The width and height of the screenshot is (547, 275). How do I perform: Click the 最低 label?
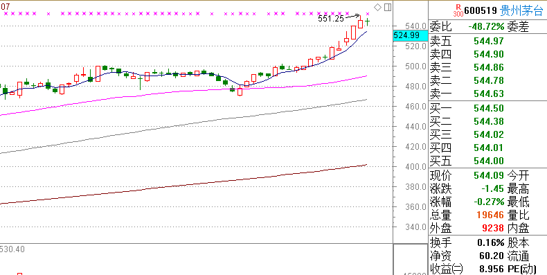[x=518, y=202]
